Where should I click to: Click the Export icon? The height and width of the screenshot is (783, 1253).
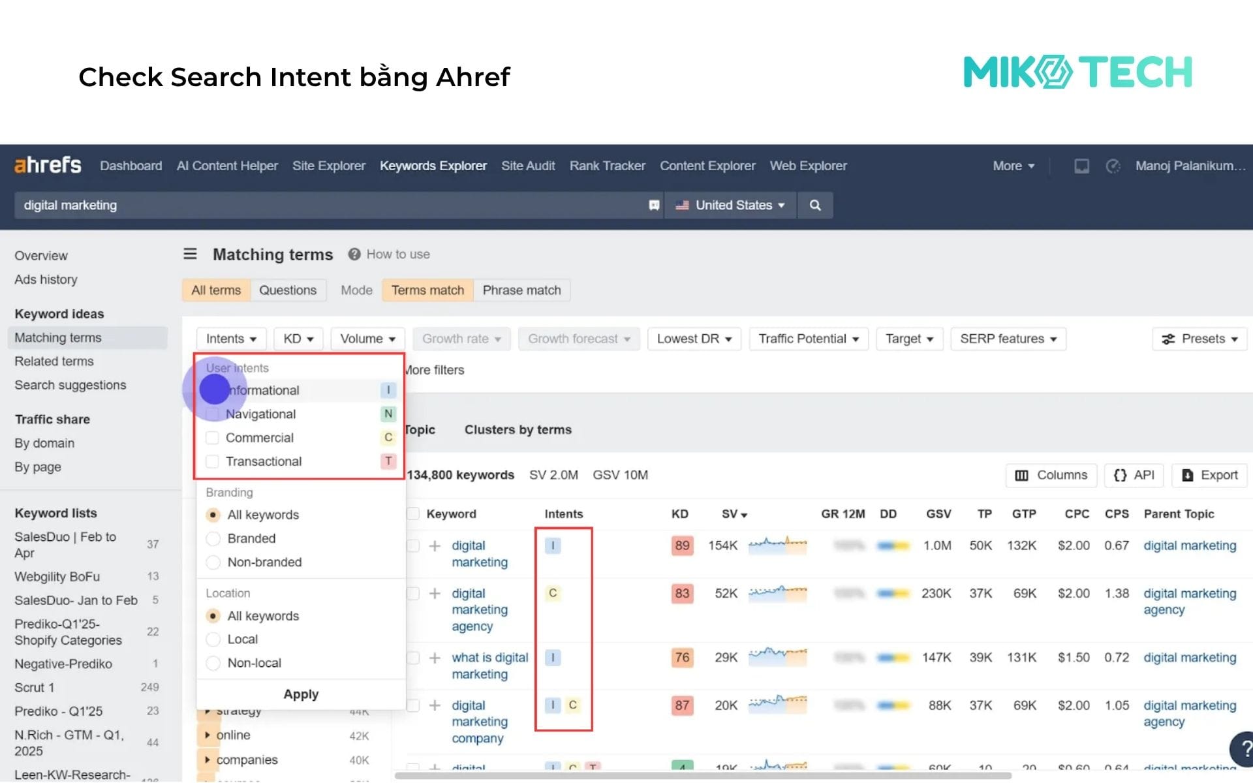point(1188,475)
